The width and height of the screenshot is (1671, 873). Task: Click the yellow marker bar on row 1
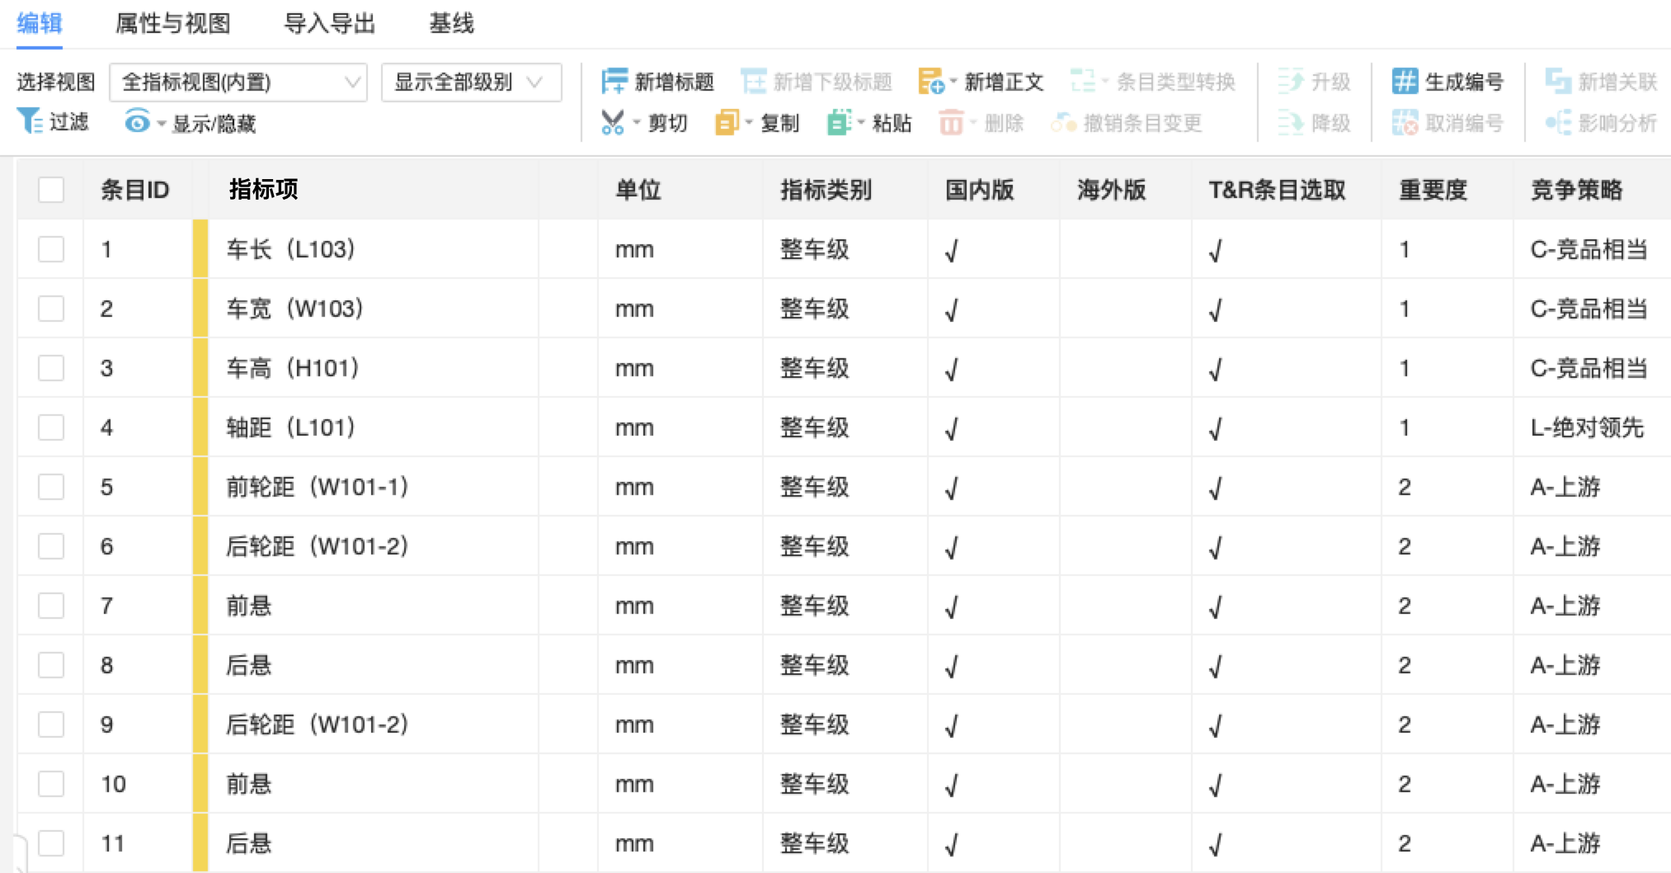200,249
